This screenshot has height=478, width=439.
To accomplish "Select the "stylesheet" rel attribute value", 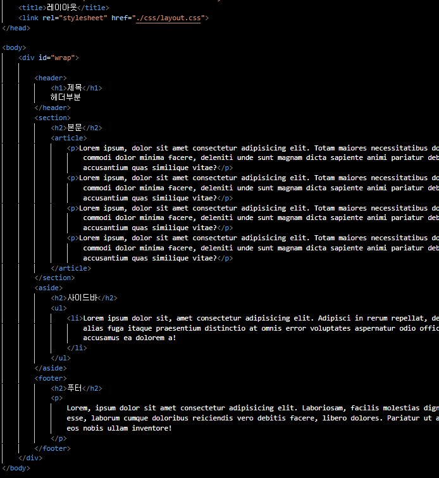I will pyautogui.click(x=83, y=18).
